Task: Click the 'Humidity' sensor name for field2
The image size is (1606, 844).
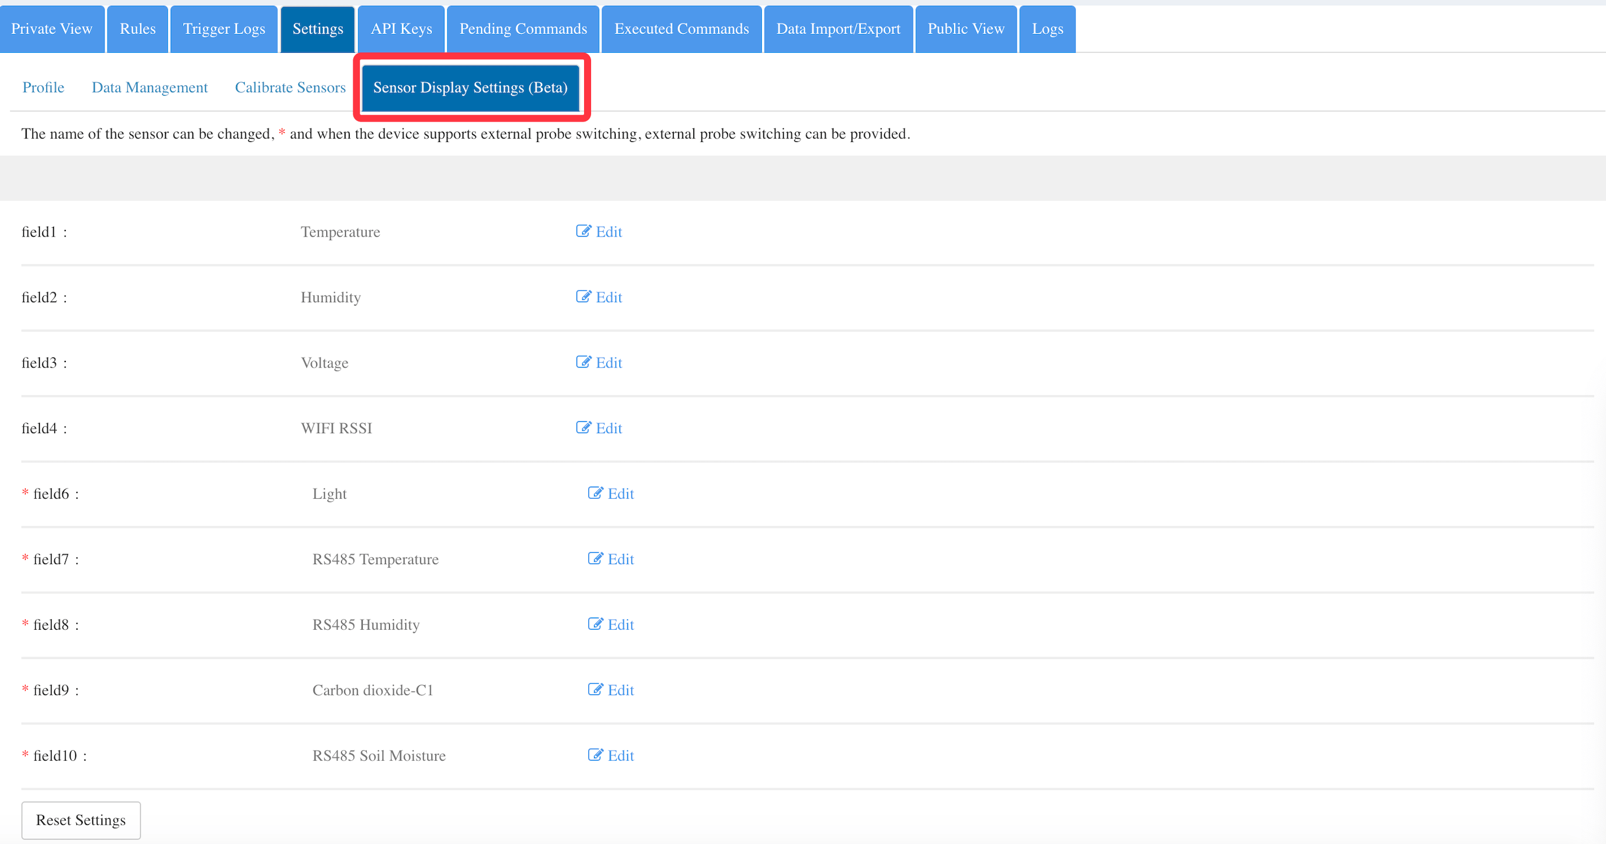Action: tap(330, 298)
